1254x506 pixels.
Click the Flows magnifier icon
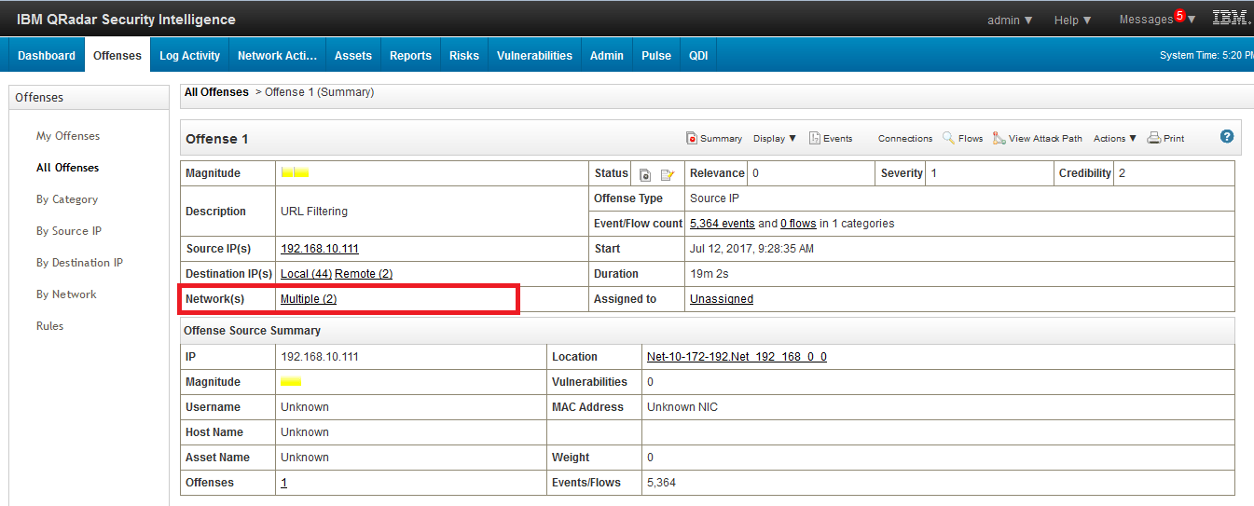[x=948, y=138]
